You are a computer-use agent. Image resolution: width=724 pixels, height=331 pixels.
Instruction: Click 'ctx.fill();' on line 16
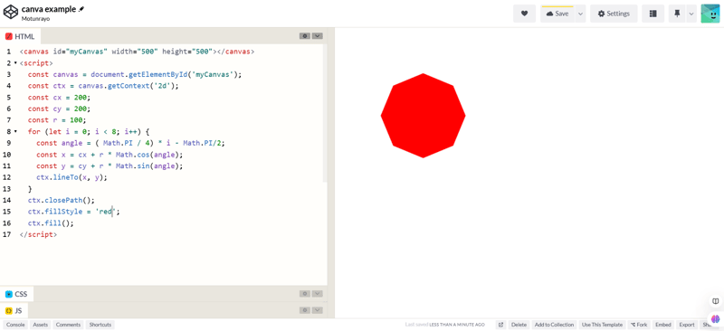[51, 223]
